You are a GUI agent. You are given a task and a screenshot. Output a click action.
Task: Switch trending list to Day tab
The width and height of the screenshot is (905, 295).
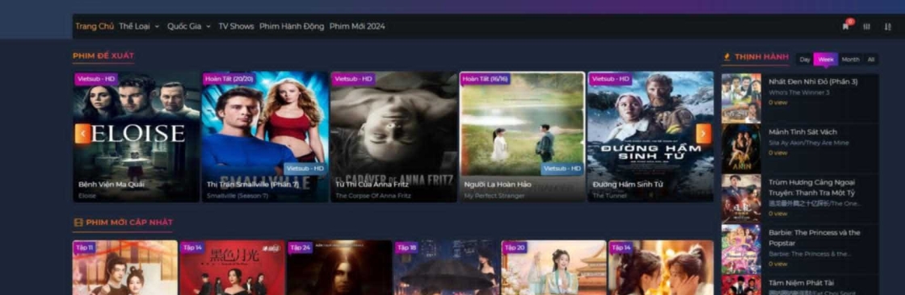(805, 60)
